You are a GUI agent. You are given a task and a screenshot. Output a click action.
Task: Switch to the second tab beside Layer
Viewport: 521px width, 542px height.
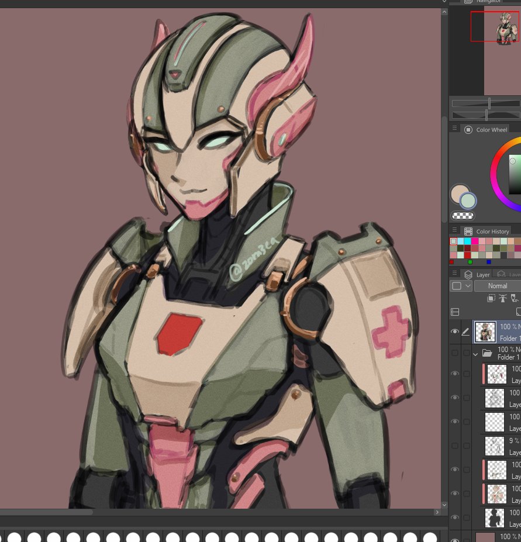tap(508, 274)
